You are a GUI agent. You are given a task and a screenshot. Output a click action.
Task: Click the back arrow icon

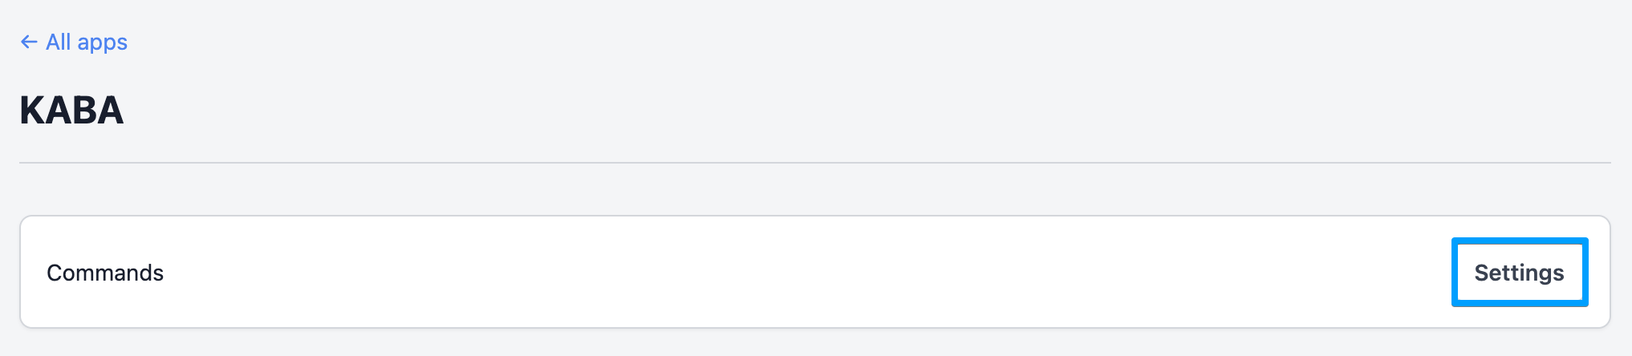tap(29, 42)
